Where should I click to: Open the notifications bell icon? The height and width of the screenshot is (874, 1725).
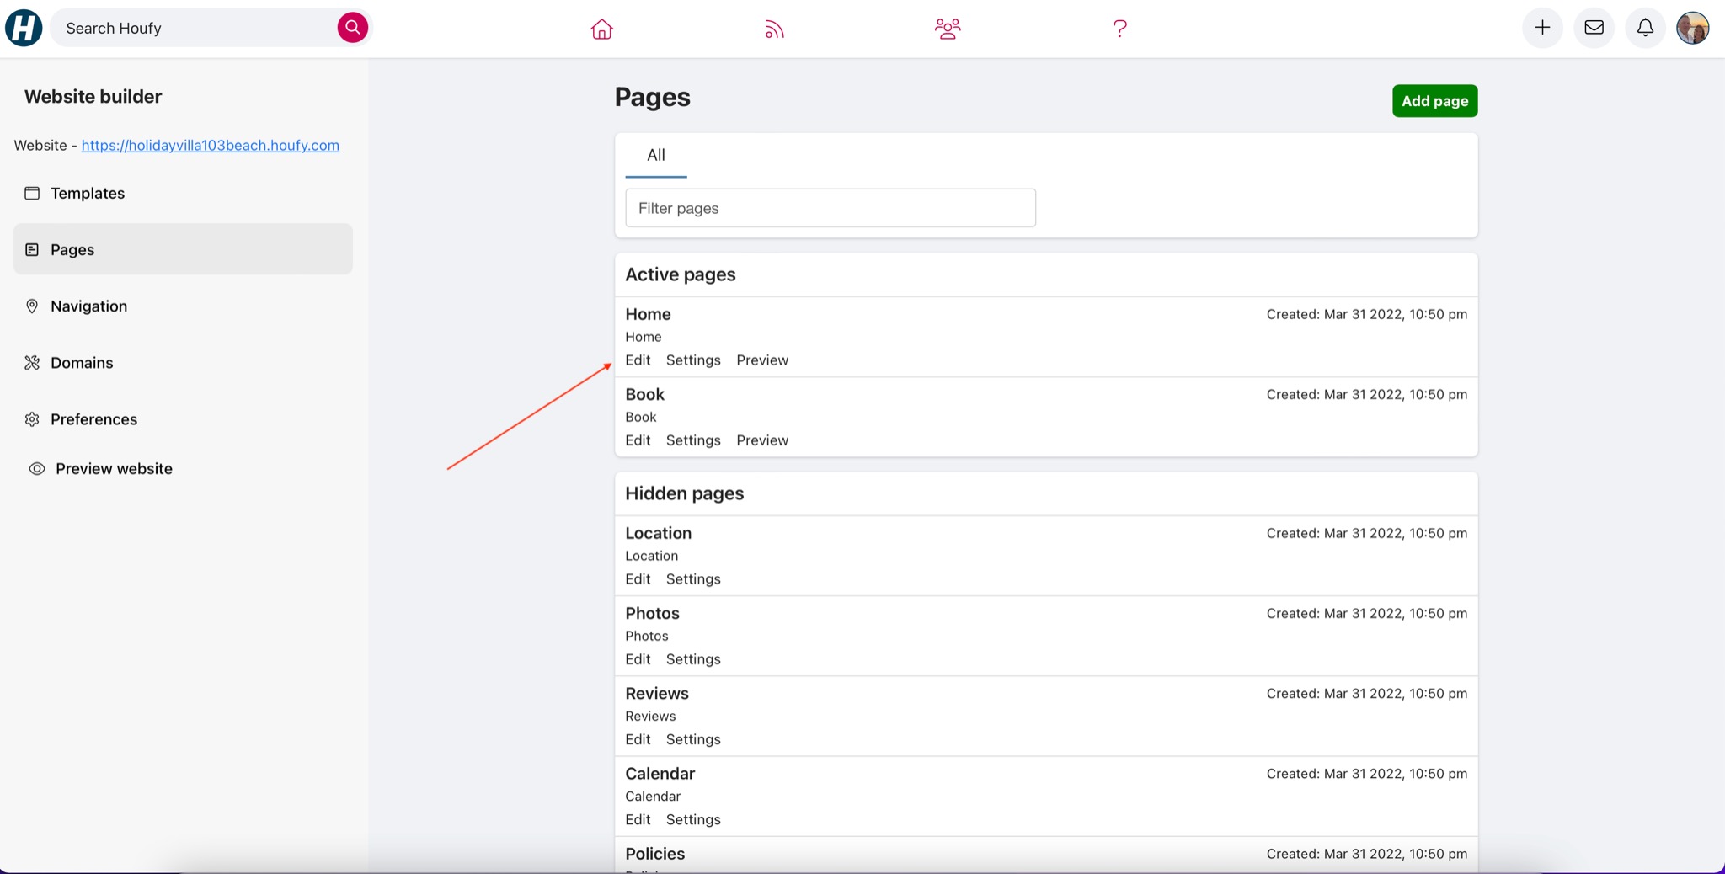click(x=1645, y=28)
